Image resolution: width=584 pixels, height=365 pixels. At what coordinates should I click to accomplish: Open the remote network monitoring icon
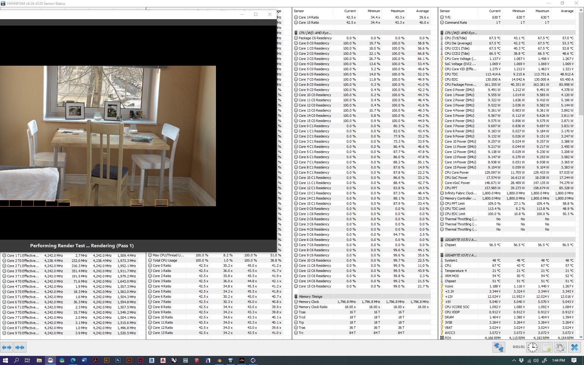pyautogui.click(x=499, y=347)
